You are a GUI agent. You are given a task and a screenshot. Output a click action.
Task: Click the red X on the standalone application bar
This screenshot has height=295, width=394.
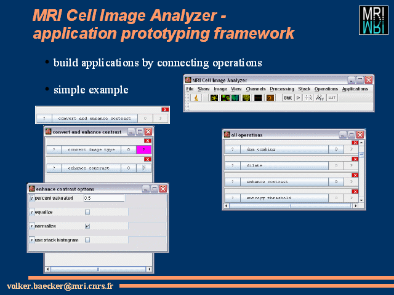coord(165,109)
